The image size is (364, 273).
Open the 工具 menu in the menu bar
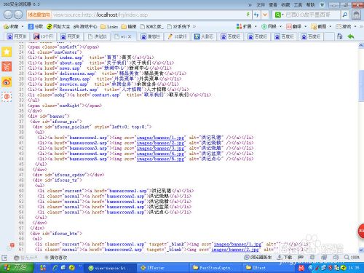pos(298,4)
